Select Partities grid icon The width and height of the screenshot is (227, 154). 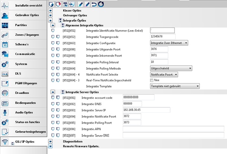tap(5, 25)
